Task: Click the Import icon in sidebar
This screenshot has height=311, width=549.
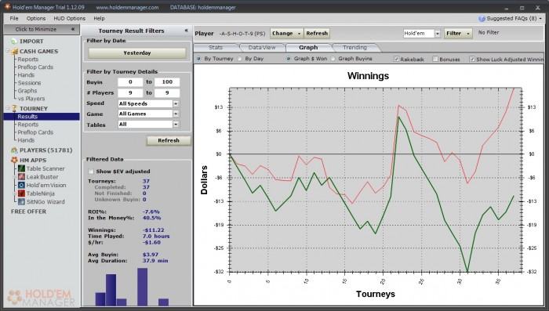Action: 14,42
